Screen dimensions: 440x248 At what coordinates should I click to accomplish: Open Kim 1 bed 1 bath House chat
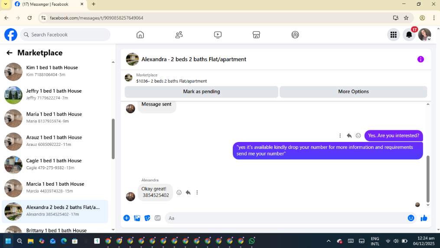55,71
